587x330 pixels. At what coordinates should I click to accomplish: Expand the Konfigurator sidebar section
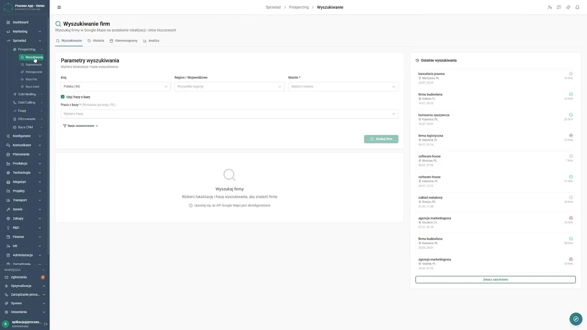click(x=24, y=136)
